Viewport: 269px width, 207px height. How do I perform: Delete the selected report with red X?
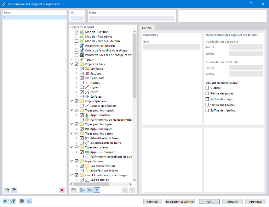point(62,190)
